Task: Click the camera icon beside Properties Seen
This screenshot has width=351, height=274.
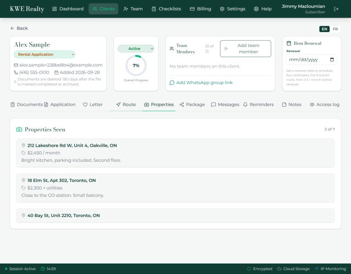Action: [x=19, y=129]
